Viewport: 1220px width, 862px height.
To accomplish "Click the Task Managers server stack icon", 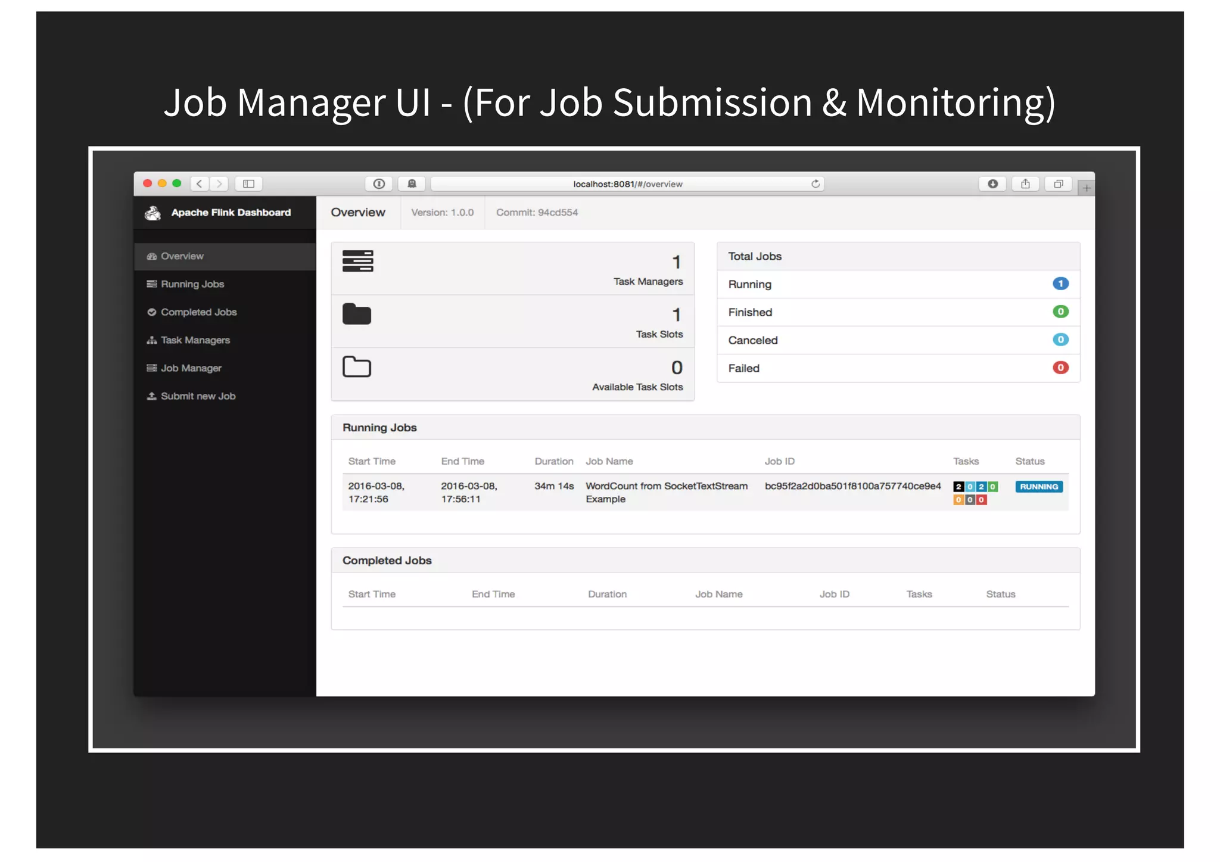I will [x=358, y=261].
